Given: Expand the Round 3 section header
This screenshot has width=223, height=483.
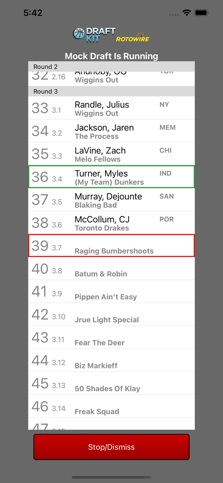Looking at the screenshot, I should pyautogui.click(x=111, y=91).
